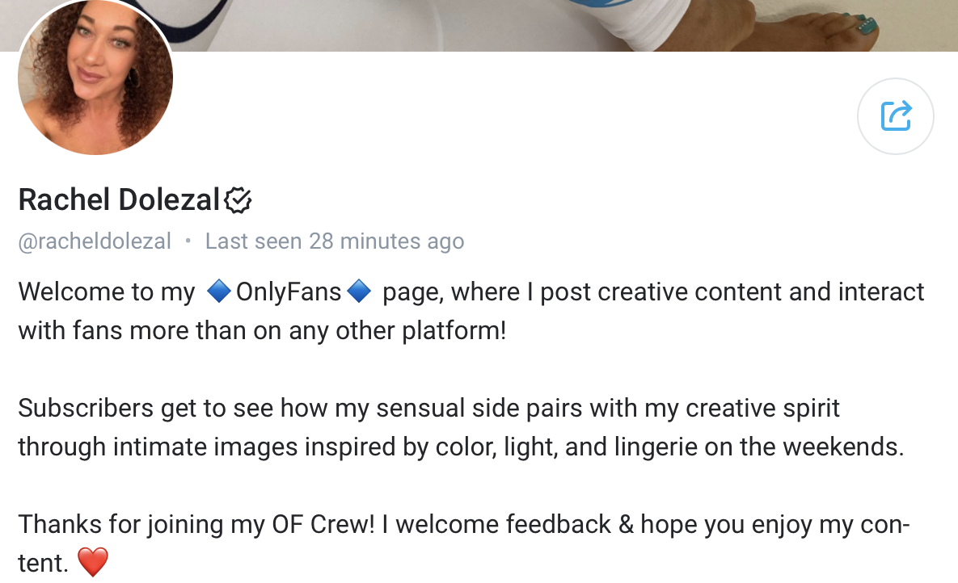Expand the profile picture to full size

click(x=95, y=78)
